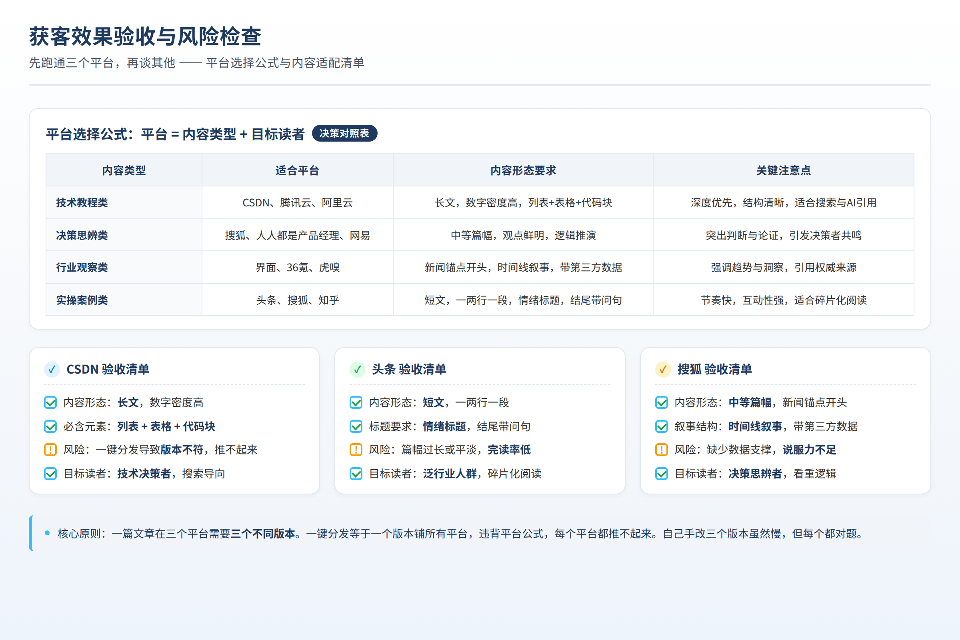
Task: Click the 内容形态要求 column header
Action: click(523, 170)
